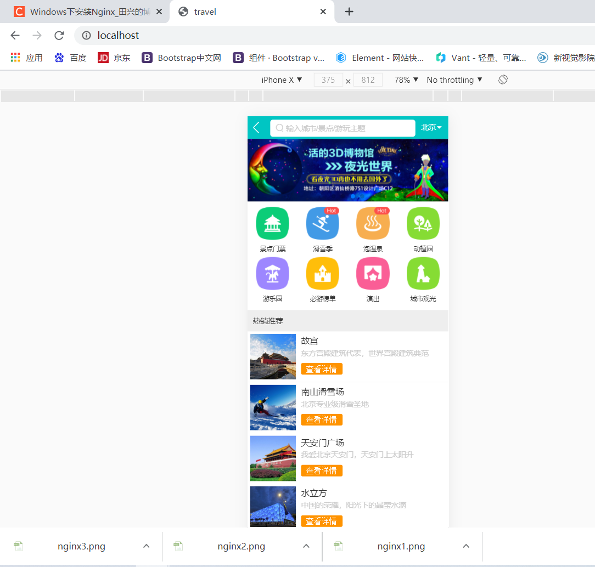Open a new browser tab
This screenshot has width=595, height=567.
tap(349, 12)
